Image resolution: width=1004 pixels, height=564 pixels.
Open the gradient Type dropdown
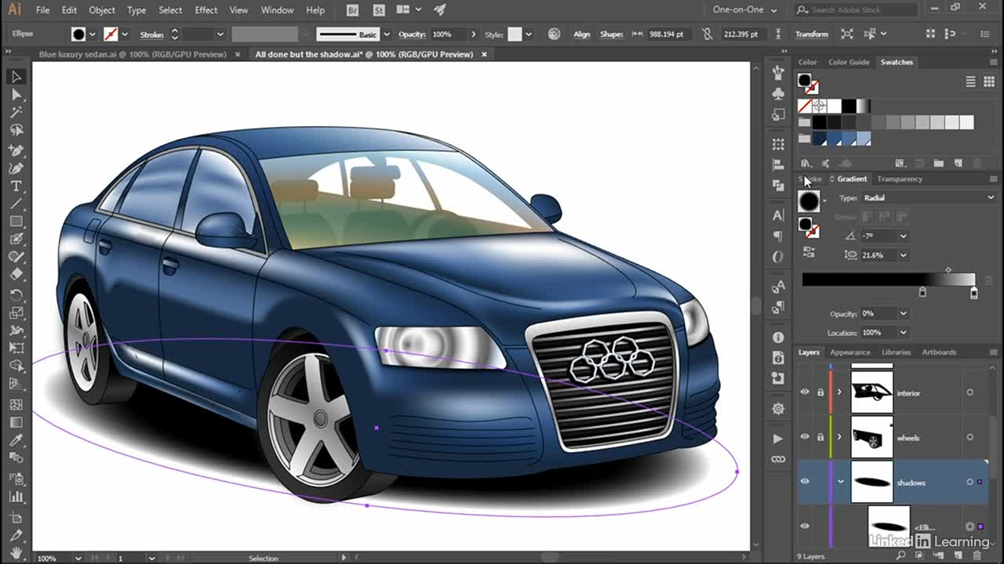[928, 197]
